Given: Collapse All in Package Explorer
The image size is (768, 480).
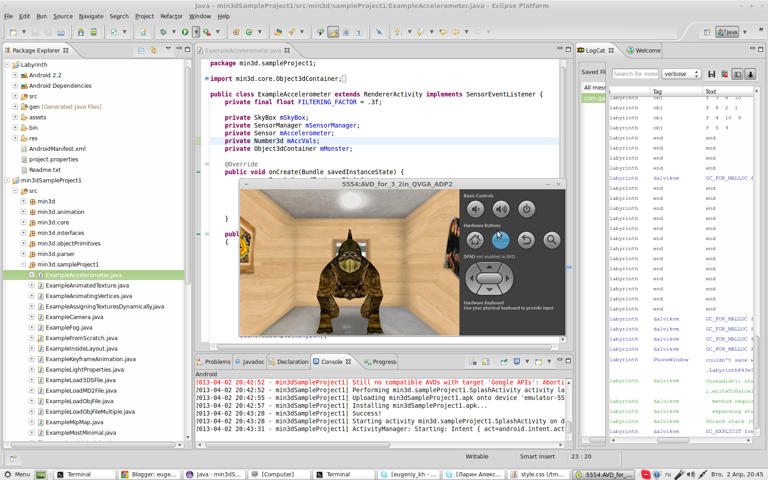Looking at the screenshot, I should coord(141,50).
